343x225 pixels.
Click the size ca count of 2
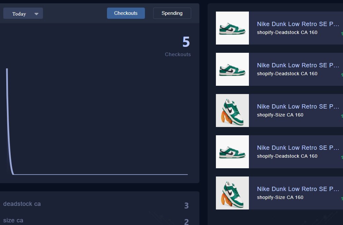pos(187,222)
